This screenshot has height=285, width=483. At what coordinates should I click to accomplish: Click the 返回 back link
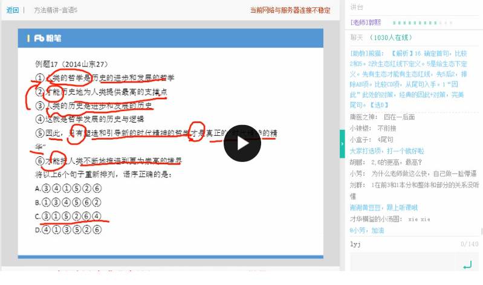tap(12, 10)
